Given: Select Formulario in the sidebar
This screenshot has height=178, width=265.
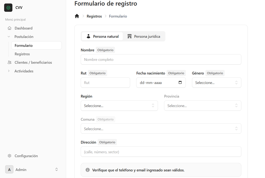Looking at the screenshot, I should pyautogui.click(x=36, y=45).
